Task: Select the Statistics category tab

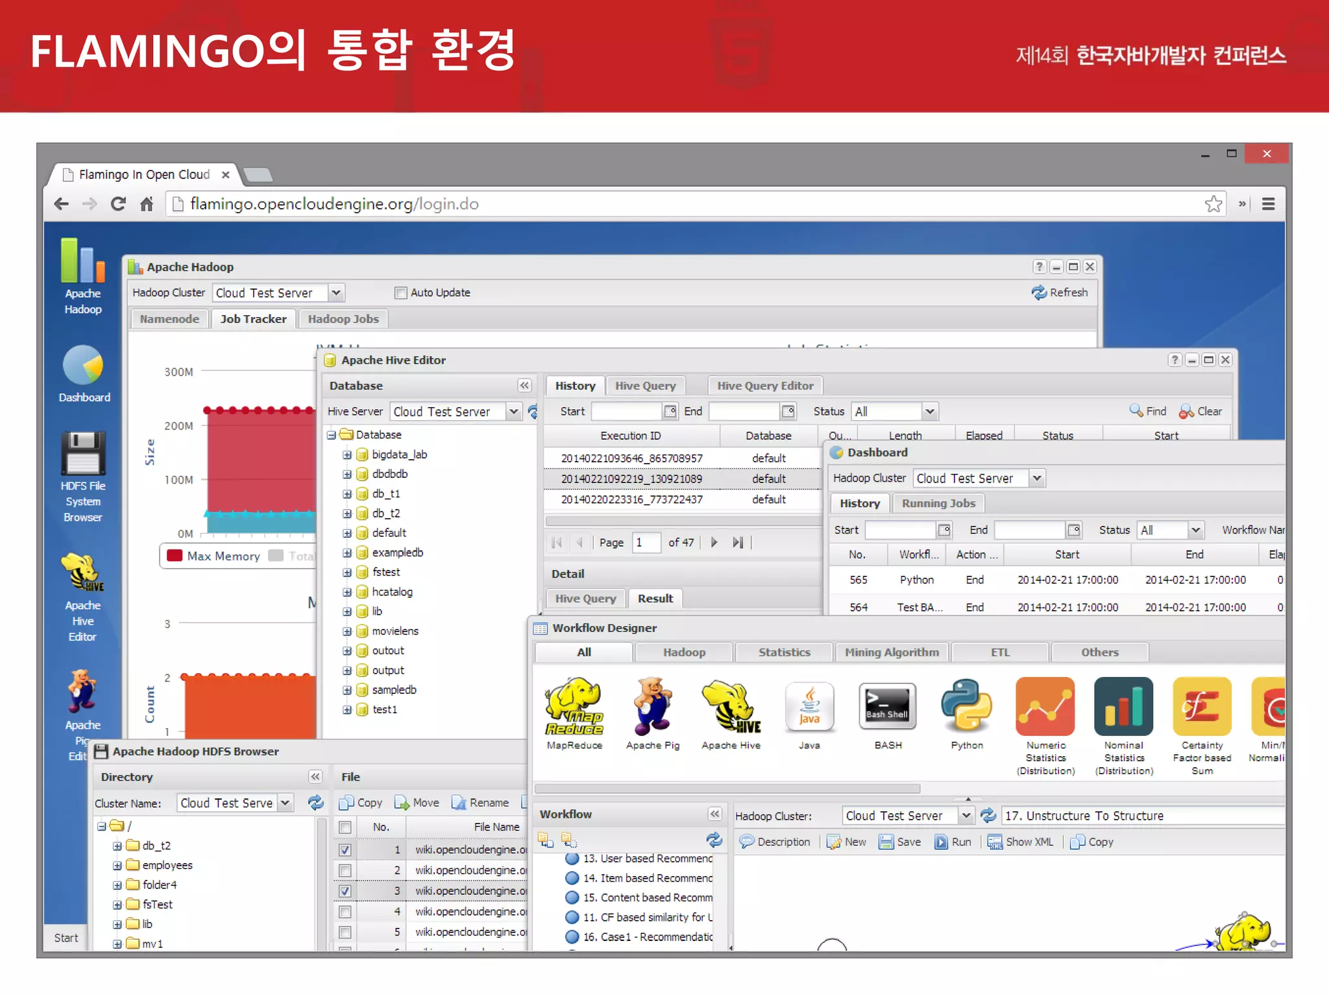Action: click(784, 652)
